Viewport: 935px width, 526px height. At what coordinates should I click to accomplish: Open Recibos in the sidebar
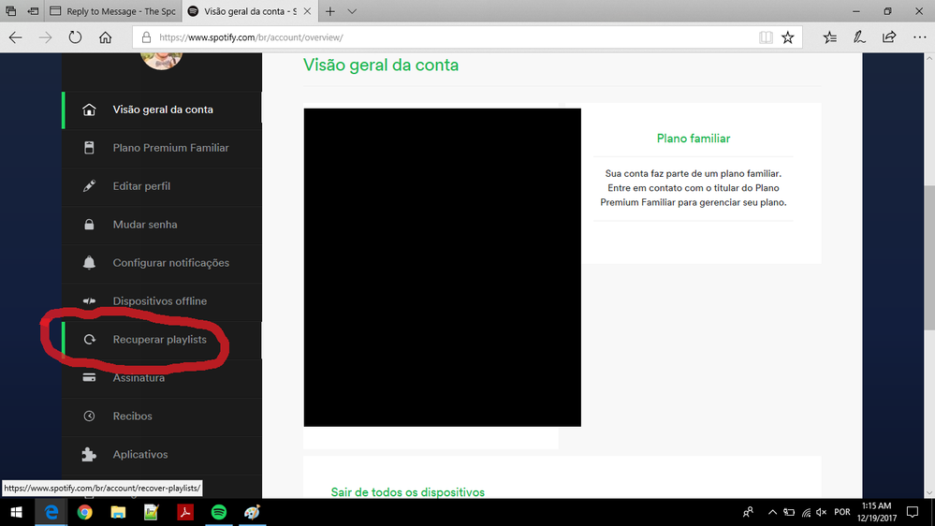pyautogui.click(x=162, y=416)
